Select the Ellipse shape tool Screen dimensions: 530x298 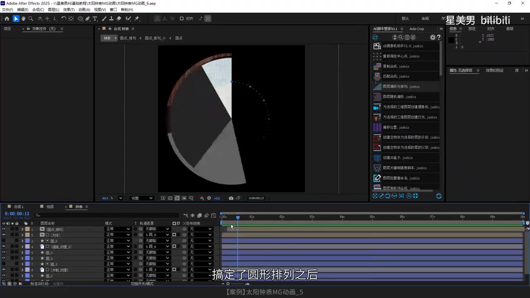coord(80,19)
